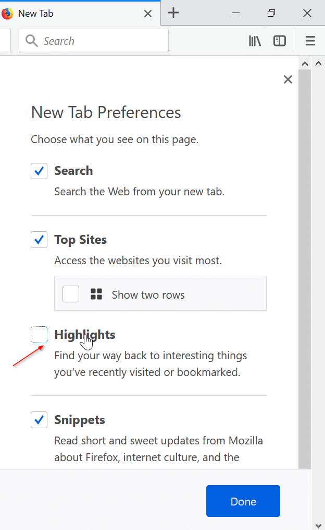Image resolution: width=325 pixels, height=530 pixels.
Task: Click the outer scrollbar's down arrow
Action: (318, 526)
